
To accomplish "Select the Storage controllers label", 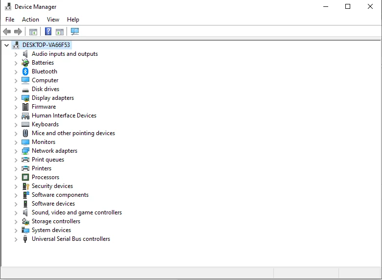I will pyautogui.click(x=56, y=221).
